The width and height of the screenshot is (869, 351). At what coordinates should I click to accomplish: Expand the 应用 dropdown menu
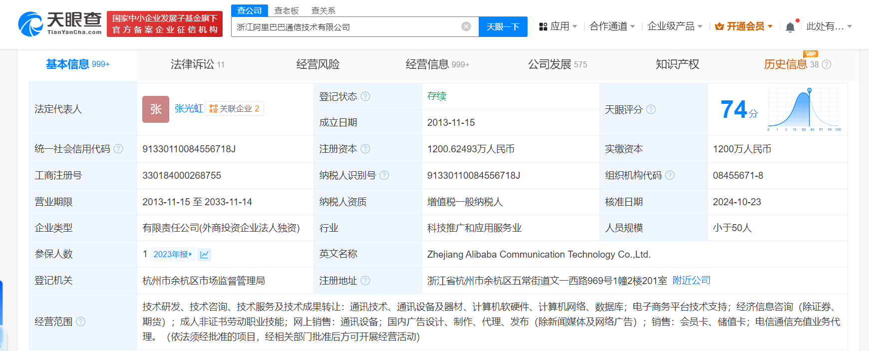558,26
